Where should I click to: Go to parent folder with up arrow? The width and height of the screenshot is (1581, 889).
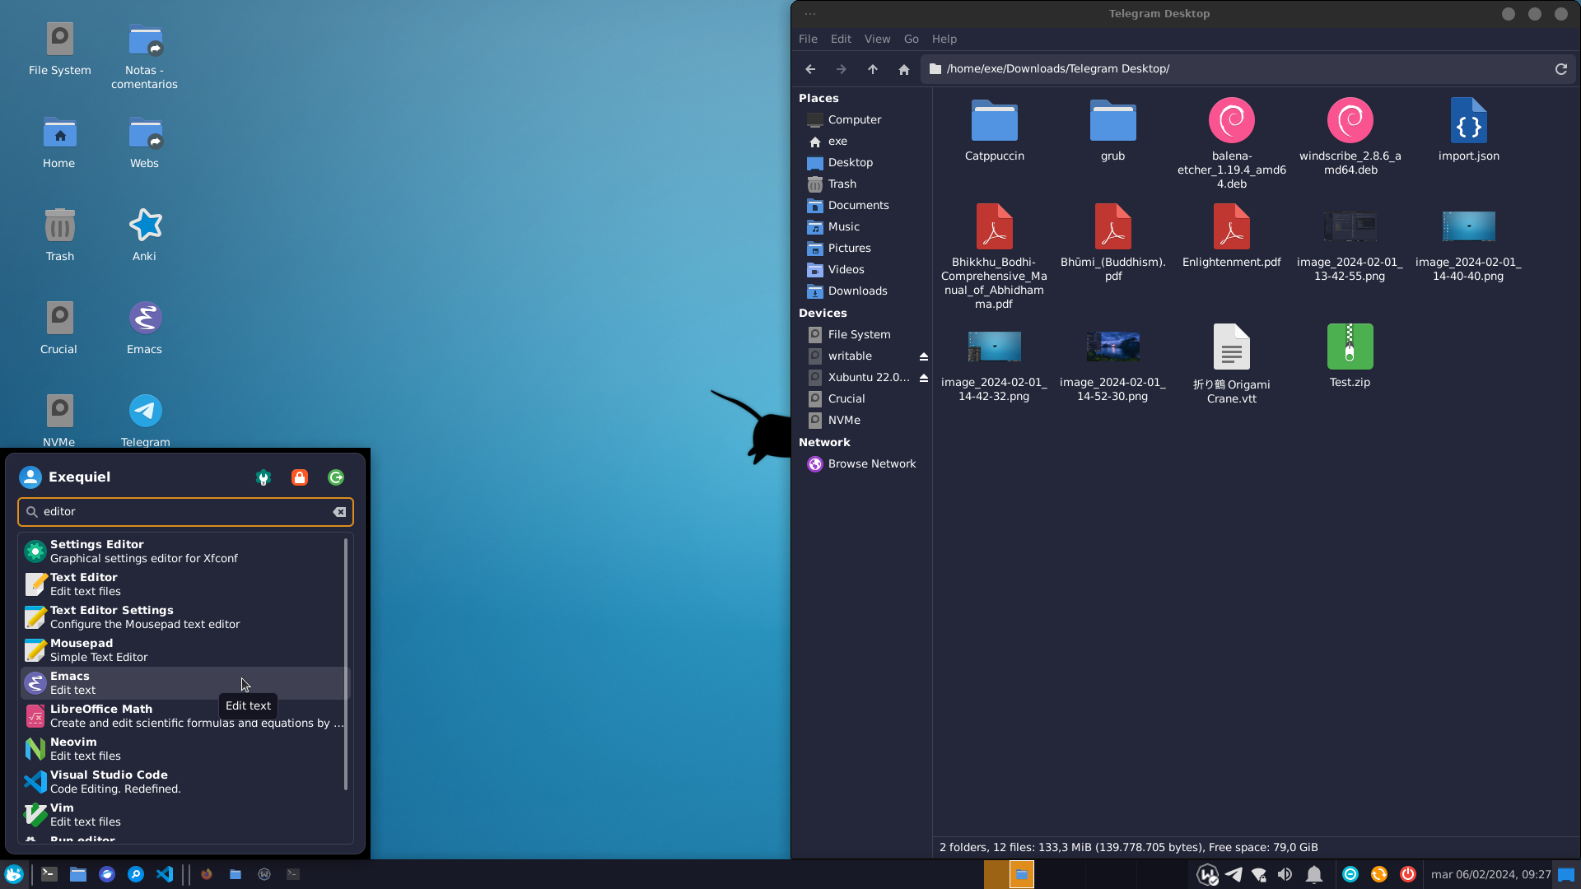coord(872,69)
